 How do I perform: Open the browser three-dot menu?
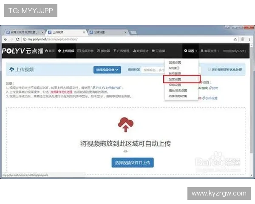(x=249, y=39)
